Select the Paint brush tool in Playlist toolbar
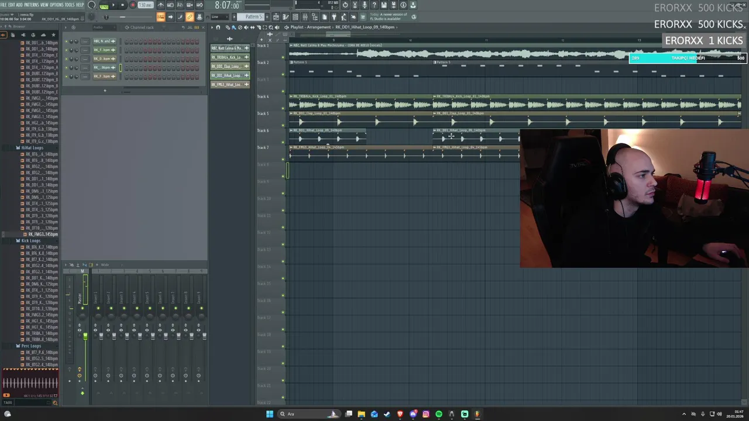The width and height of the screenshot is (749, 421). [x=233, y=27]
